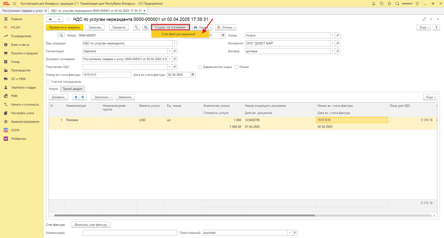The height and width of the screenshot is (238, 444).
Task: Expand Ответственный dropdown arrow
Action: pyautogui.click(x=290, y=233)
